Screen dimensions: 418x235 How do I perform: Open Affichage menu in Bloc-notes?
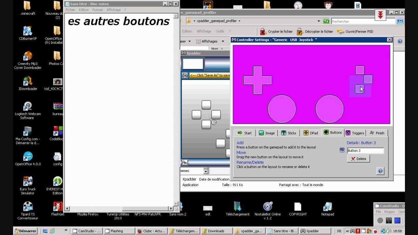pyautogui.click(x=114, y=10)
